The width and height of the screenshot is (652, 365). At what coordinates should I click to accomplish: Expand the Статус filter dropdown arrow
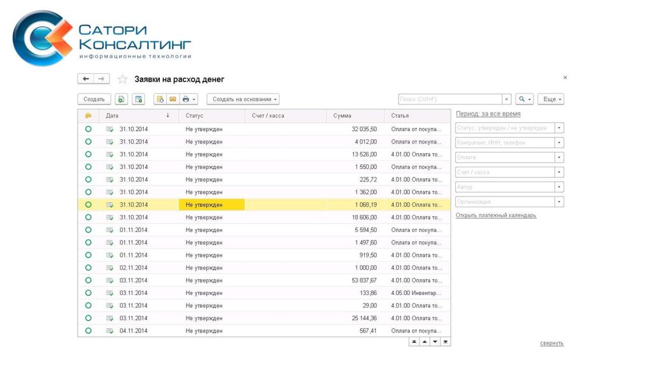point(559,128)
